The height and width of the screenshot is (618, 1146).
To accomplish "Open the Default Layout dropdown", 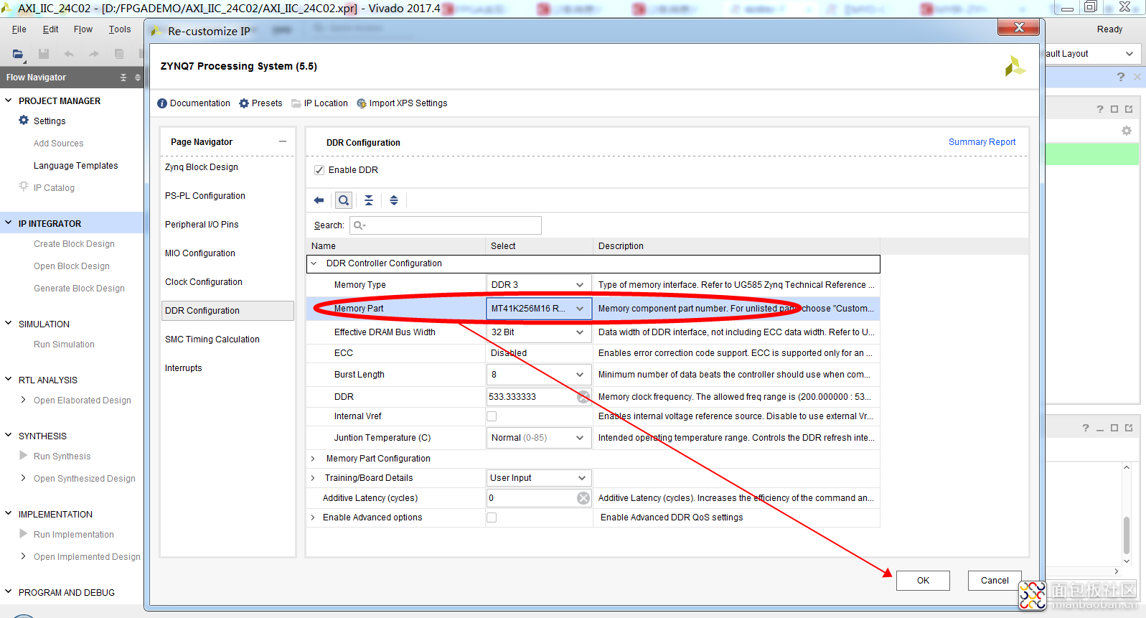I will click(1129, 54).
